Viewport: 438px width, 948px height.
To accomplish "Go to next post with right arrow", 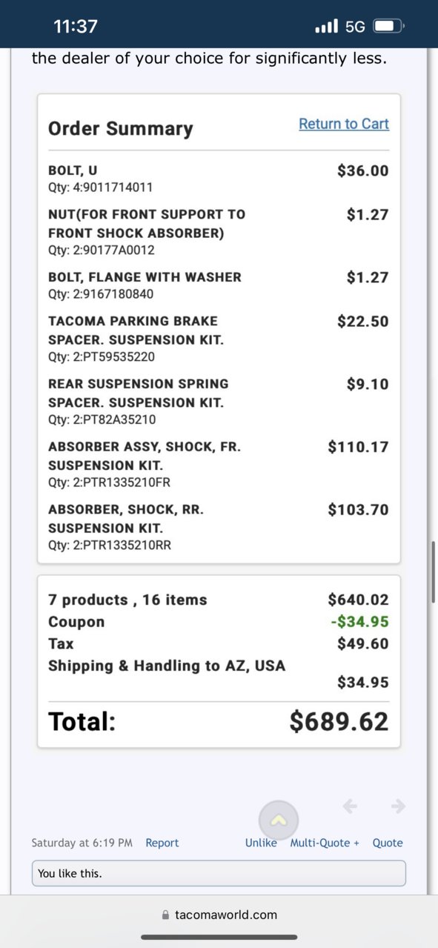I will coord(399,806).
